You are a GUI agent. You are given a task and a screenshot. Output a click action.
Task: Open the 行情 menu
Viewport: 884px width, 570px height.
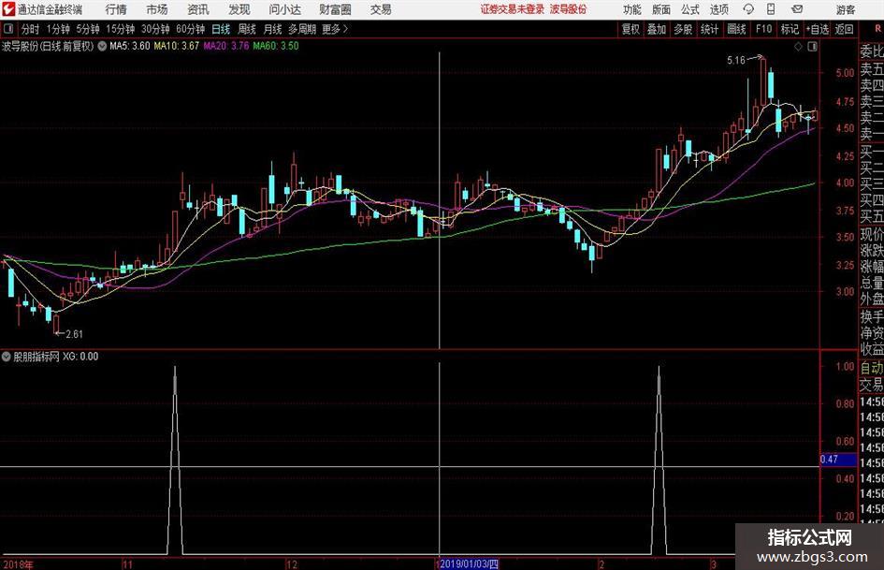[116, 9]
